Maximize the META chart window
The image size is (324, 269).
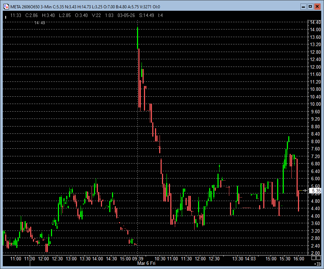[310, 7]
